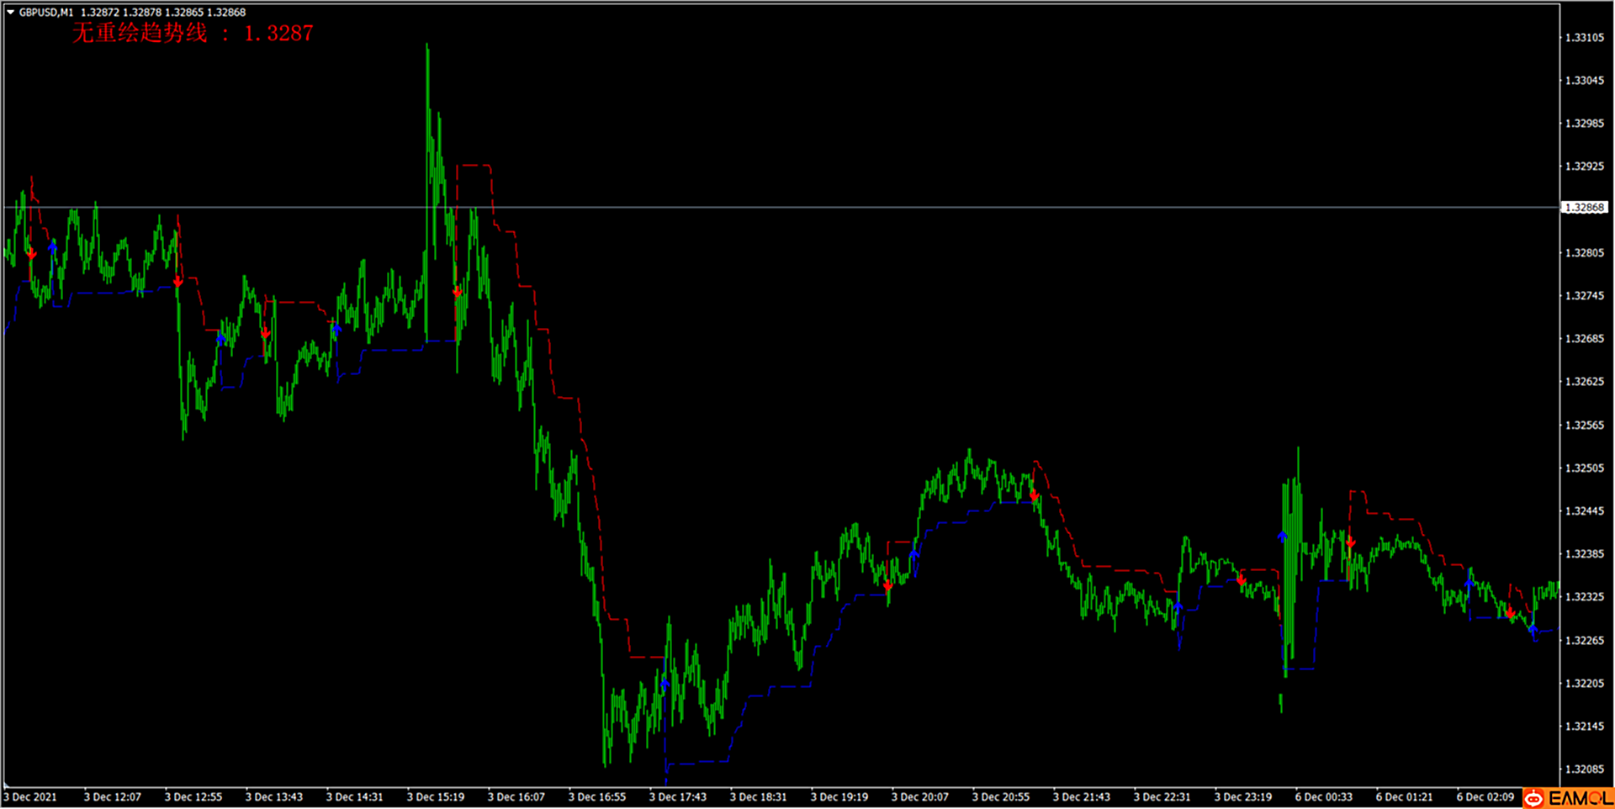The width and height of the screenshot is (1615, 809).
Task: Select the red trend line value label
Action: click(193, 34)
